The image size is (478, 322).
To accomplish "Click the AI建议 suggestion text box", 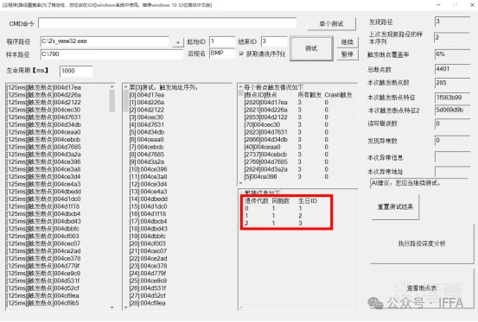I will [419, 183].
